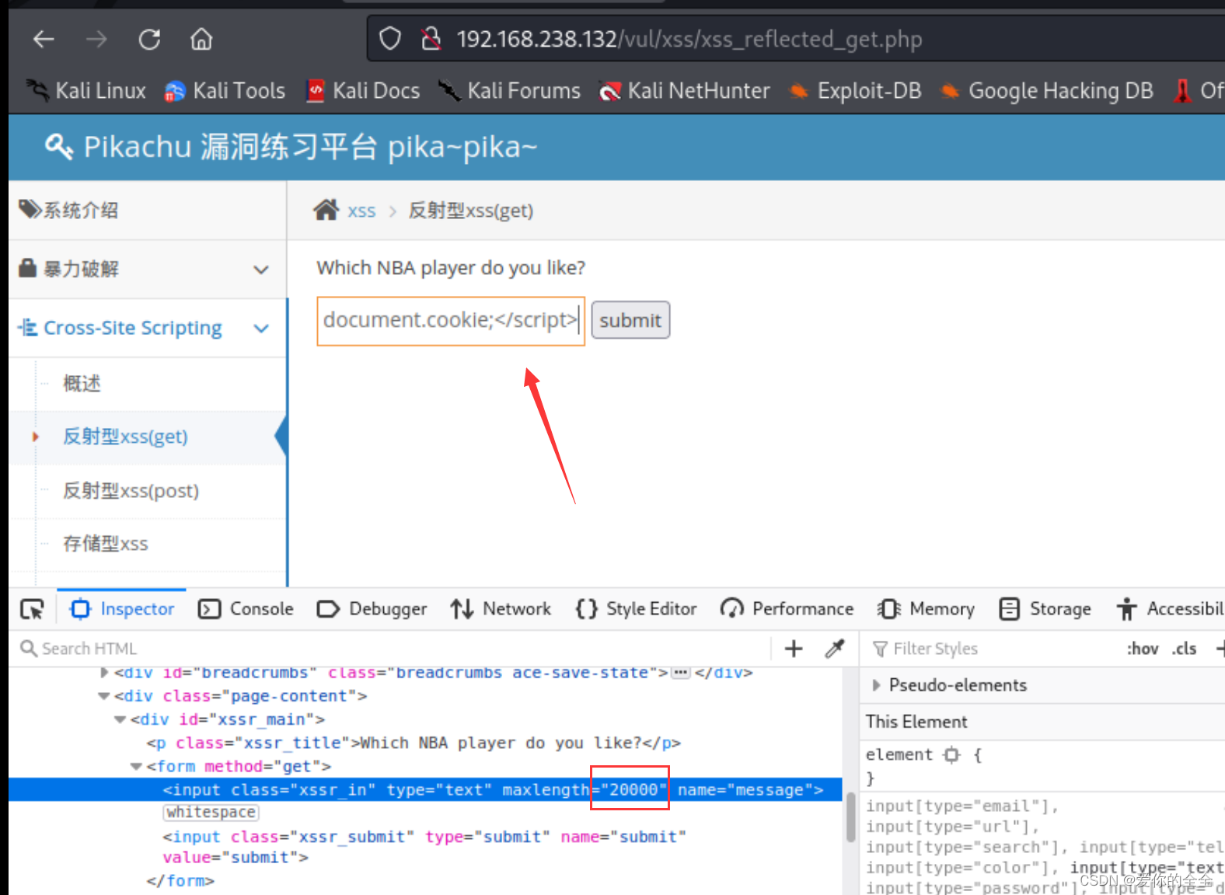This screenshot has height=895, width=1225.
Task: Click the xss breadcrumb link
Action: coord(361,211)
